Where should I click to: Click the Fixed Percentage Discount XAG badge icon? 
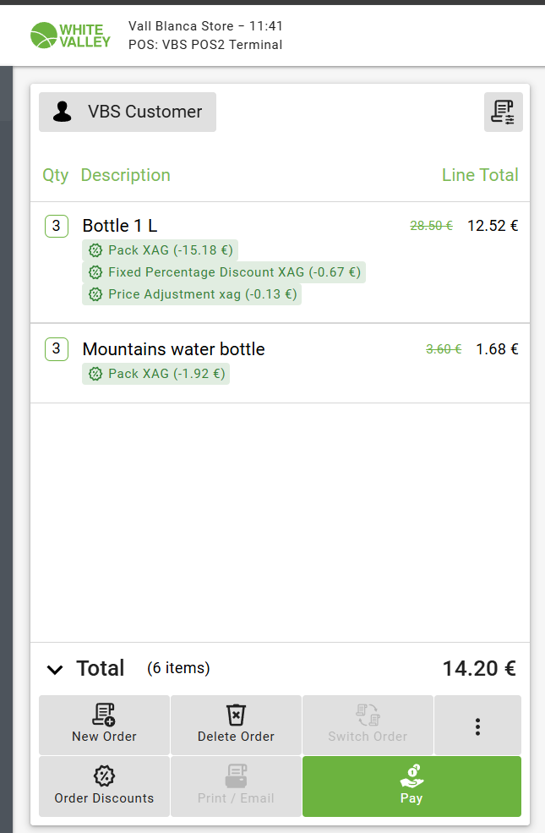point(95,272)
